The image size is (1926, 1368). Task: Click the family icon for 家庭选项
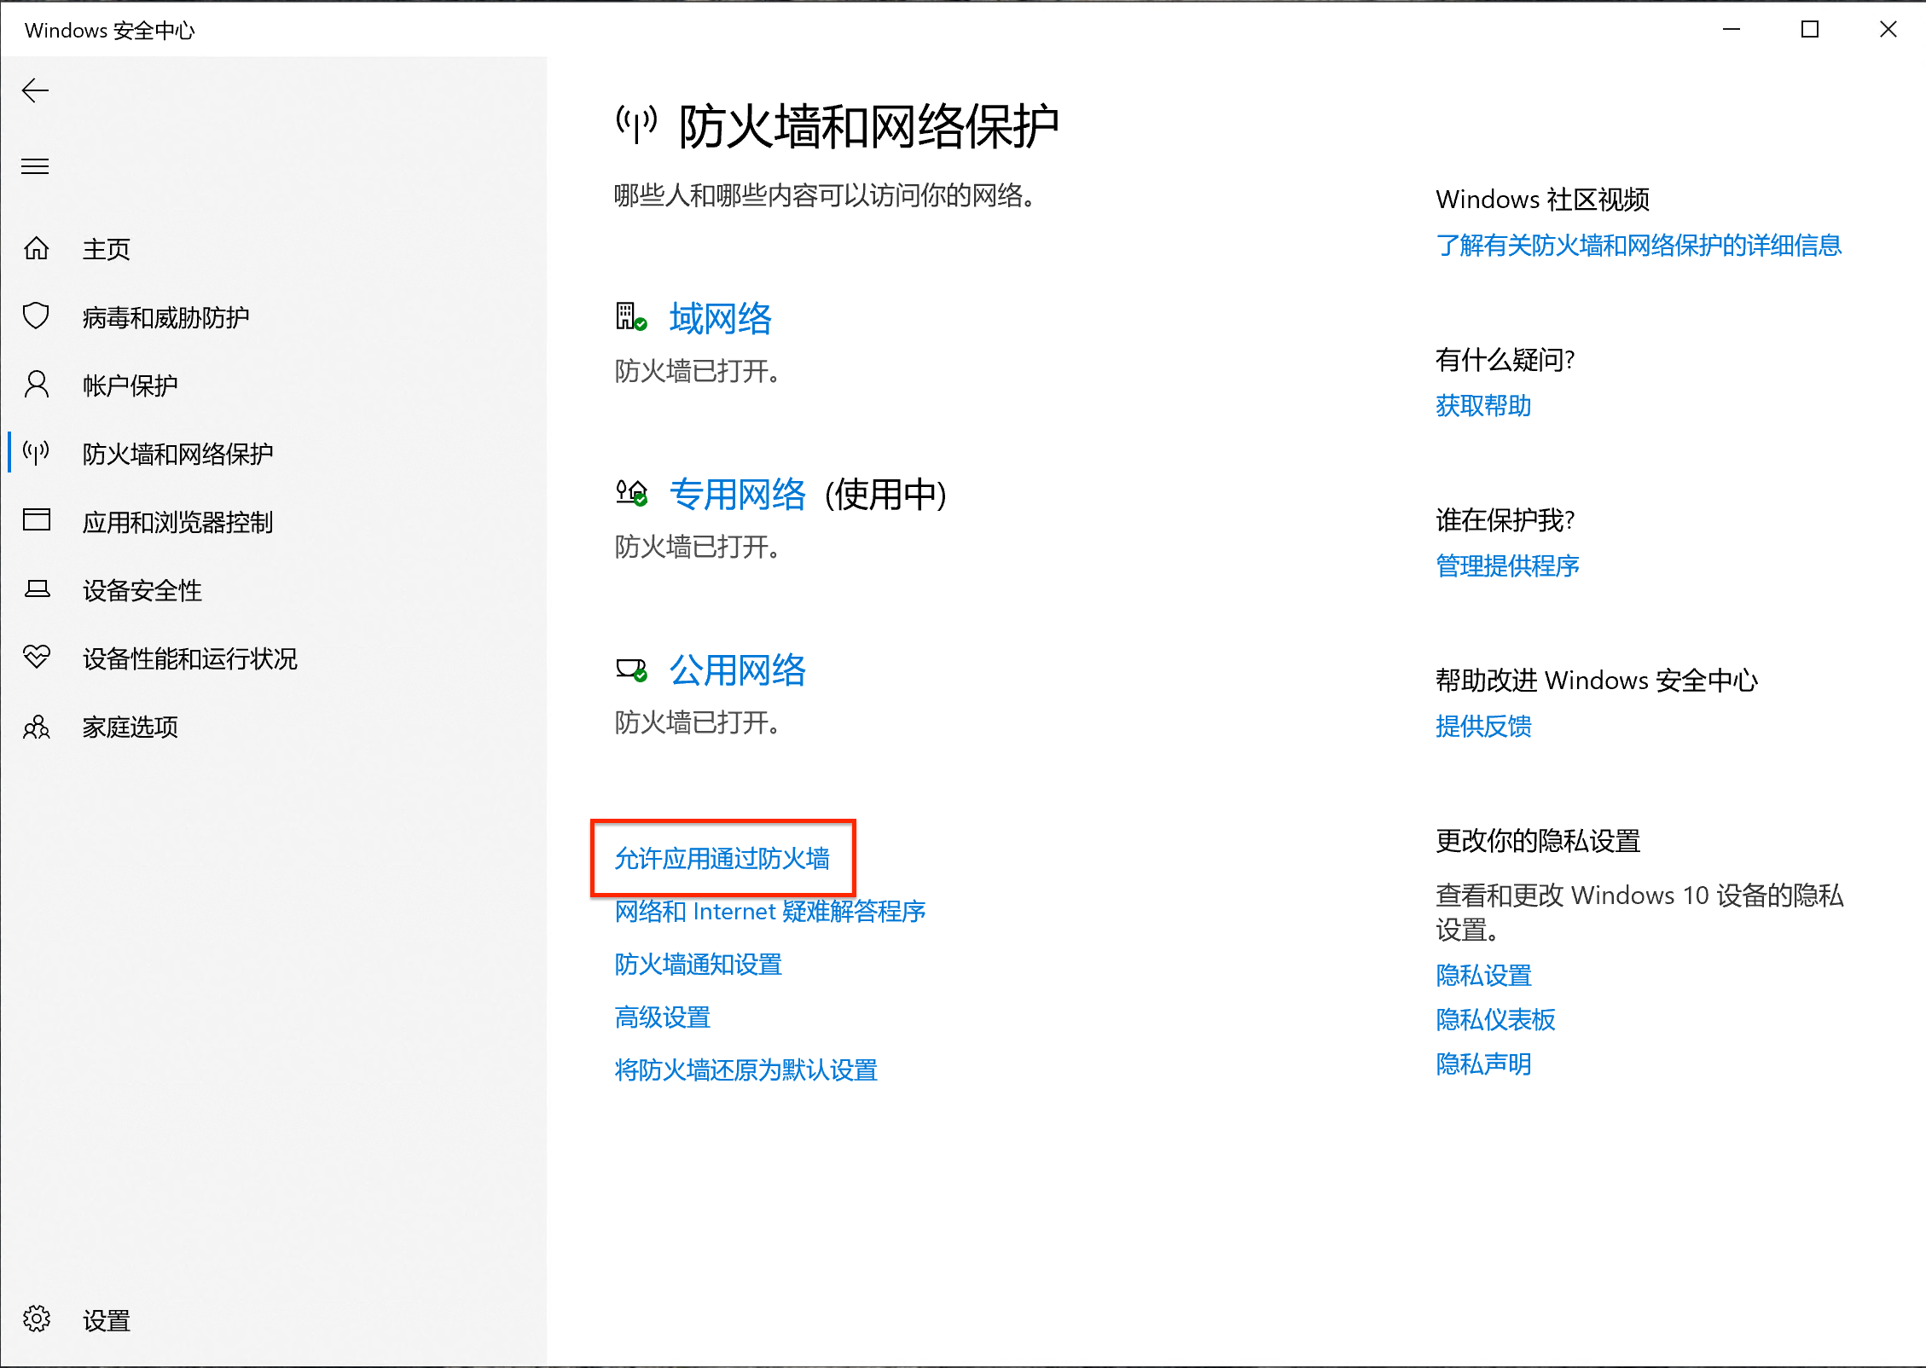37,727
